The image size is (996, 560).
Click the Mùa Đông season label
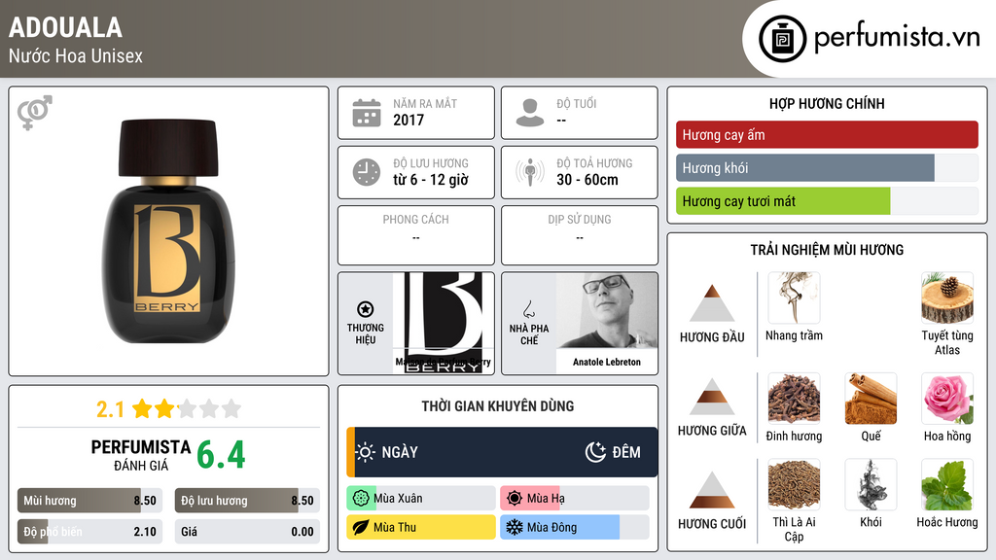(552, 528)
